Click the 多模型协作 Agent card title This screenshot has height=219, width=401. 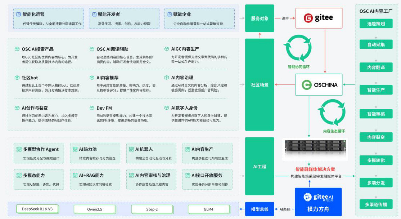[41, 149]
